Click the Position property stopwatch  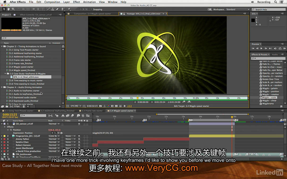tap(11, 130)
